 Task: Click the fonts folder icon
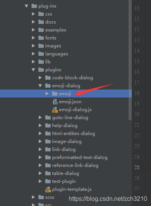click(x=41, y=38)
